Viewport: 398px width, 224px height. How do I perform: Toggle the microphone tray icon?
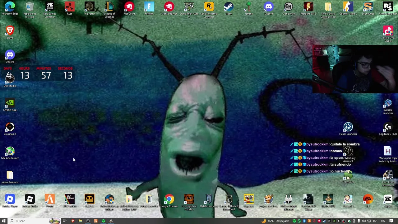point(359,221)
